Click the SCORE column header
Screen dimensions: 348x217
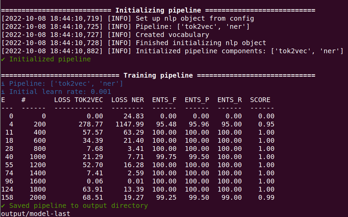click(260, 100)
